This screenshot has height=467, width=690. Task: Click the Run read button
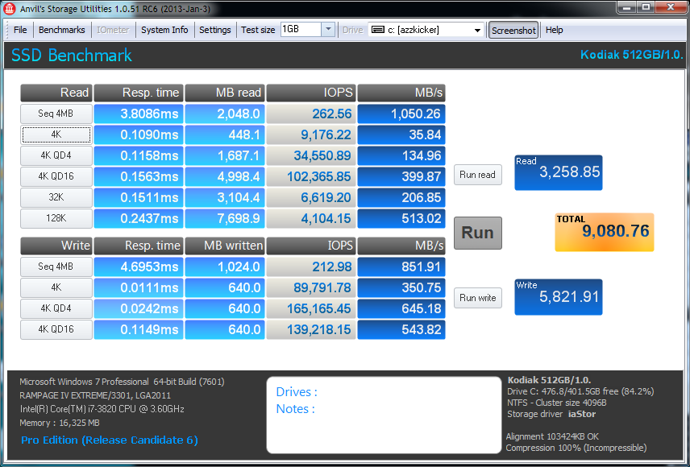click(x=478, y=175)
